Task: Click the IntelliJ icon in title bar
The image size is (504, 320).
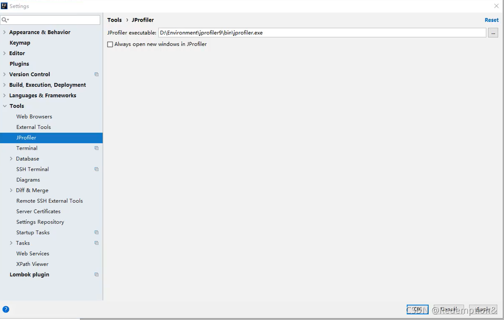Action: pos(4,6)
